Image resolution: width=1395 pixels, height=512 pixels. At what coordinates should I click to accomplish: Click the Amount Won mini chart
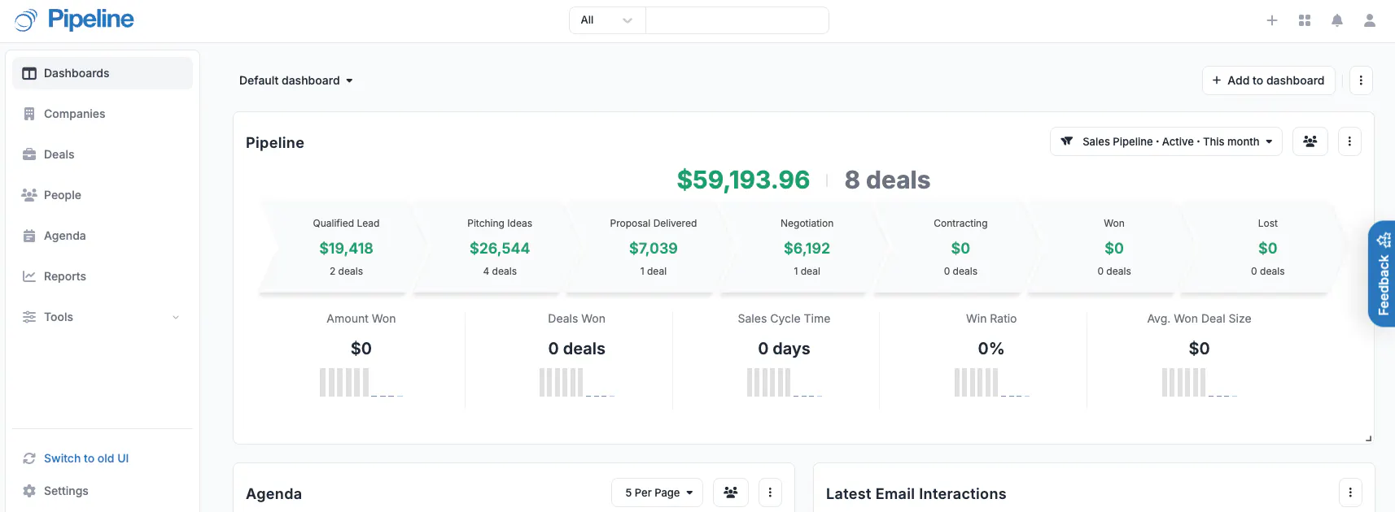click(361, 382)
